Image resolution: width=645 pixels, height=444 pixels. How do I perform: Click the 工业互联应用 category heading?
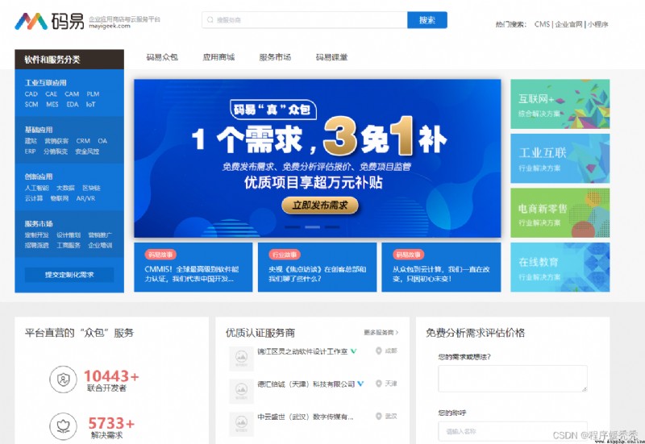coord(45,83)
